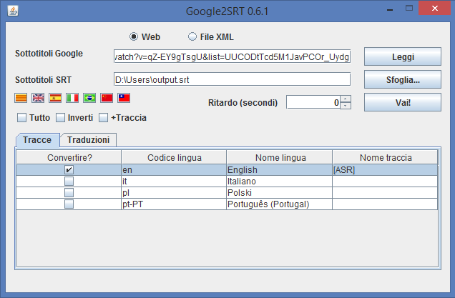Click the Sottotitoli Google URL field
455x298 pixels.
pos(232,57)
